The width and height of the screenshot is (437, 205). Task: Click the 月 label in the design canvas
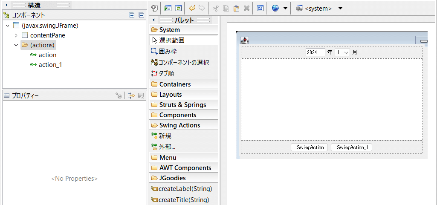pyautogui.click(x=355, y=52)
